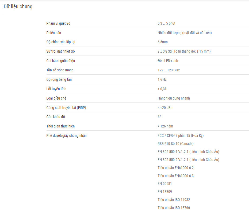Select the 'Phạm vi quét Sd' label

click(x=58, y=23)
